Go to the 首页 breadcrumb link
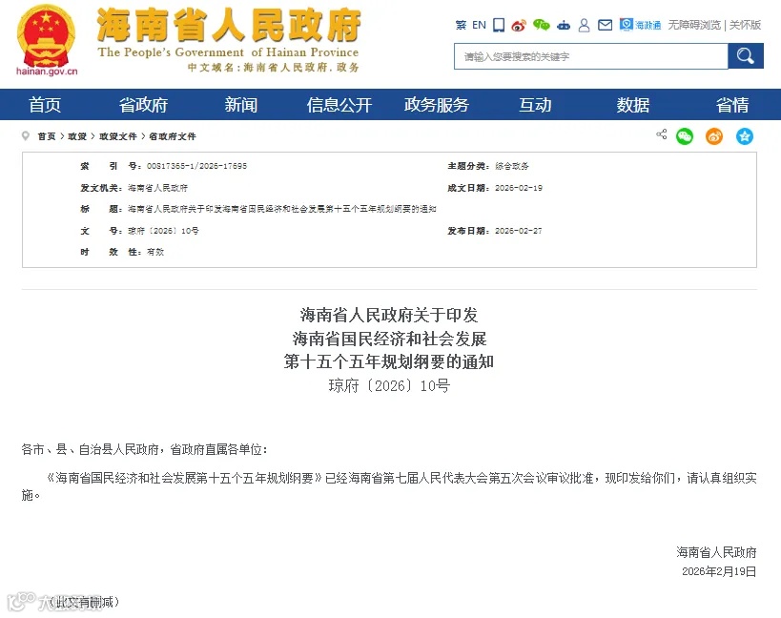 [x=46, y=135]
